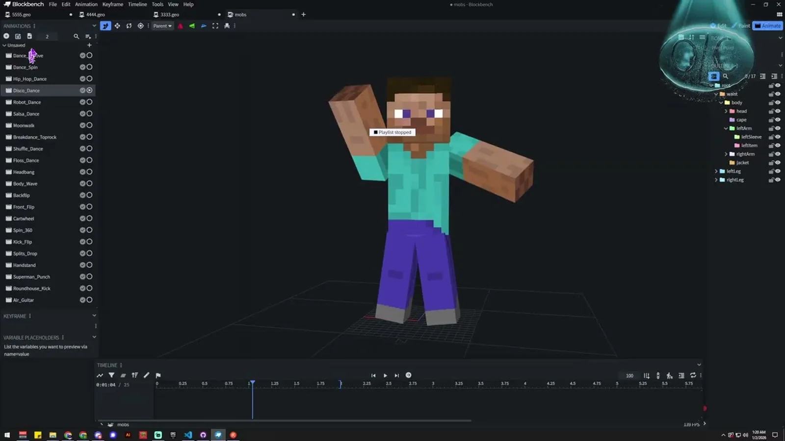Viewport: 785px width, 441px height.
Task: Jump to the timeline start
Action: tap(373, 375)
